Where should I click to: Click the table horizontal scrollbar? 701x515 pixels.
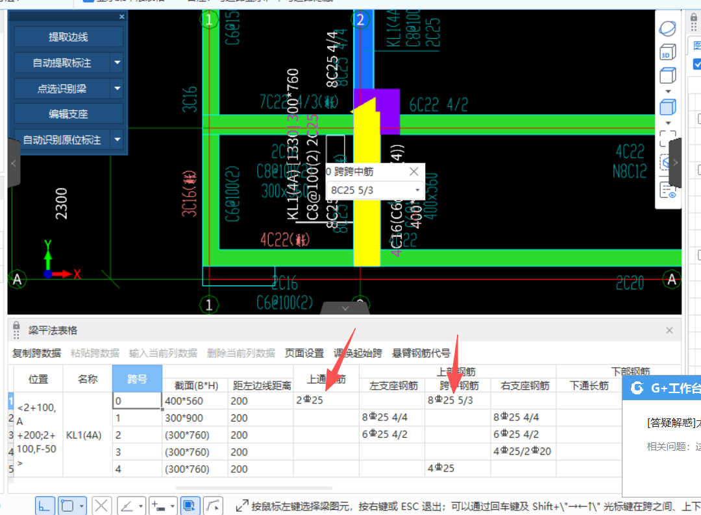click(254, 488)
